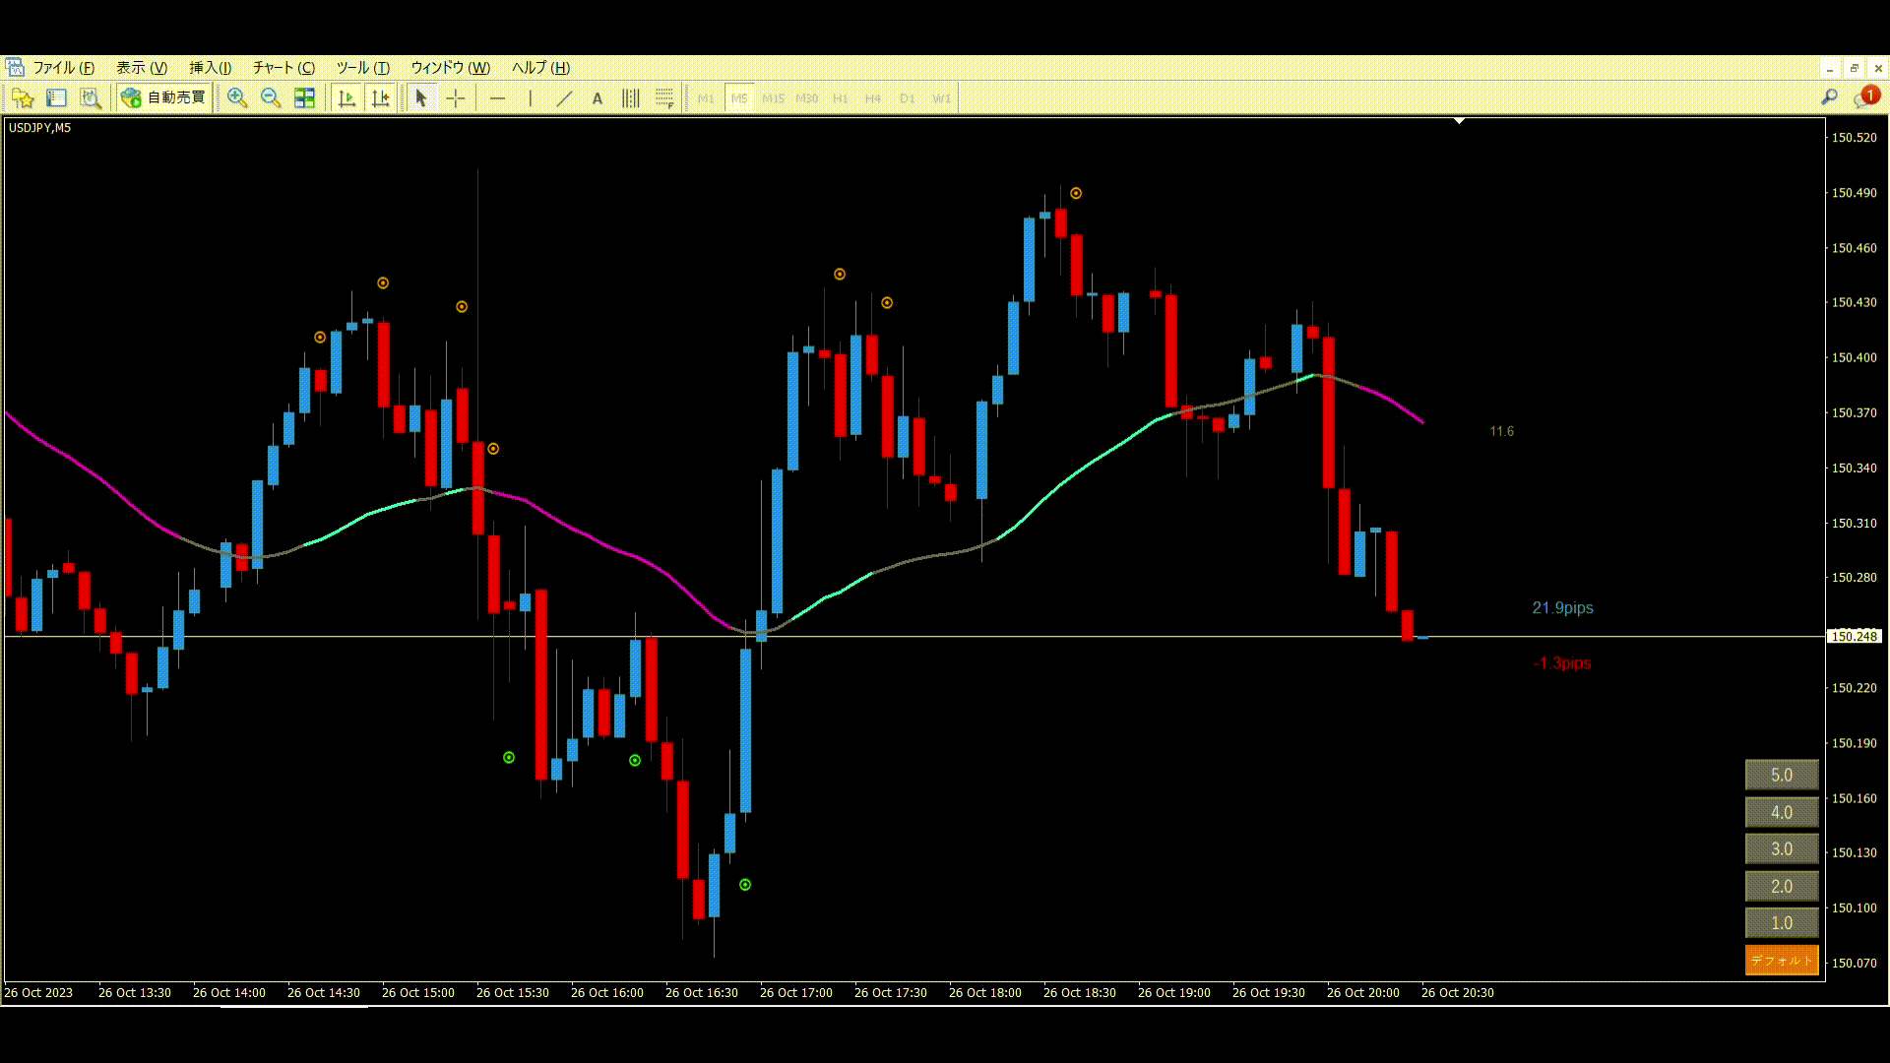Select the Fibonacci retracement tool

664,97
